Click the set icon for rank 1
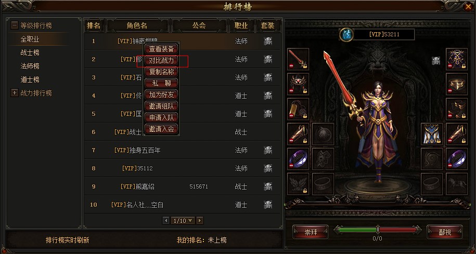 [x=267, y=41]
